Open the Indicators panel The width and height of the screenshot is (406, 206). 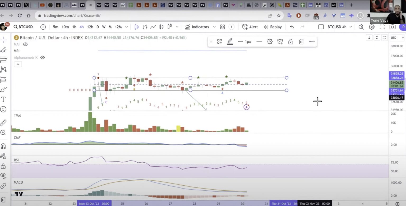(197, 27)
